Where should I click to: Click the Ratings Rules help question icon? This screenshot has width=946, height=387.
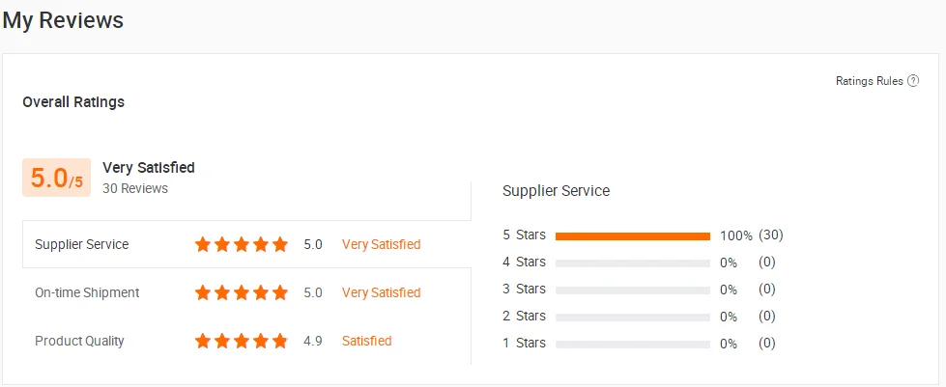[x=913, y=81]
